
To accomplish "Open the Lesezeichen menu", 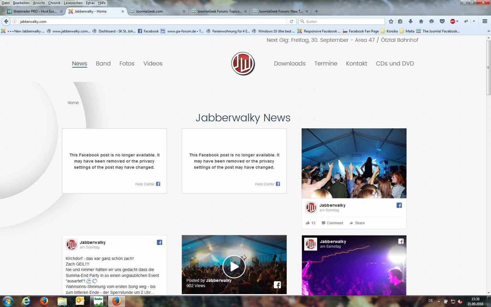I will pyautogui.click(x=73, y=3).
